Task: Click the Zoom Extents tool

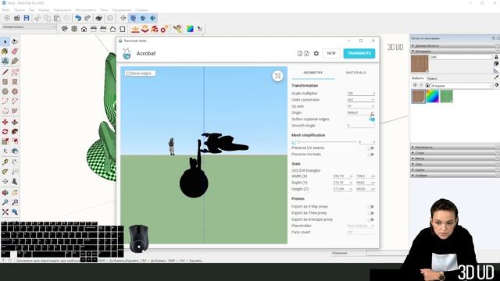Action: [x=5, y=212]
